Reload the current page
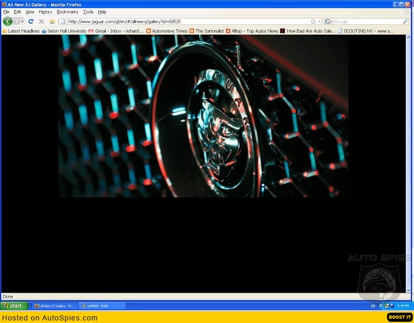The height and width of the screenshot is (323, 414). (31, 21)
